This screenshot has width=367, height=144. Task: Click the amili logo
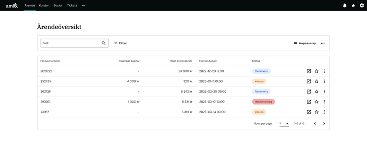pyautogui.click(x=12, y=5)
